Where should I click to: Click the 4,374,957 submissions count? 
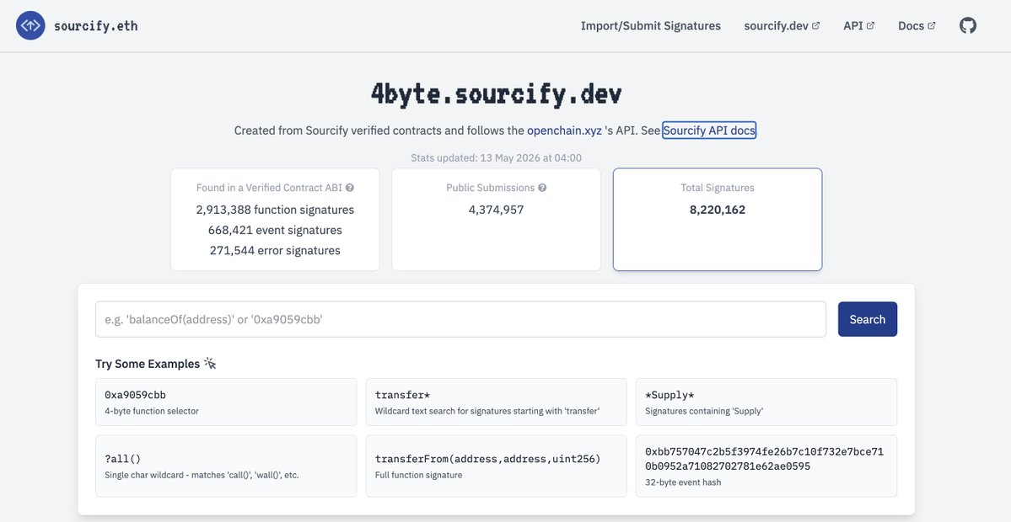click(x=496, y=210)
